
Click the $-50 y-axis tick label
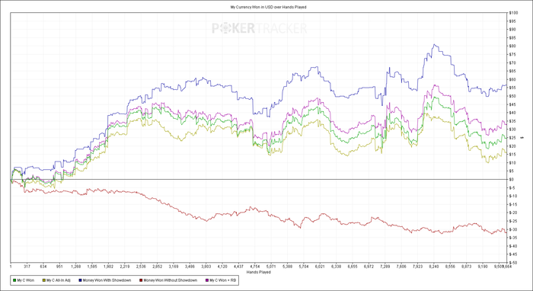click(513, 263)
